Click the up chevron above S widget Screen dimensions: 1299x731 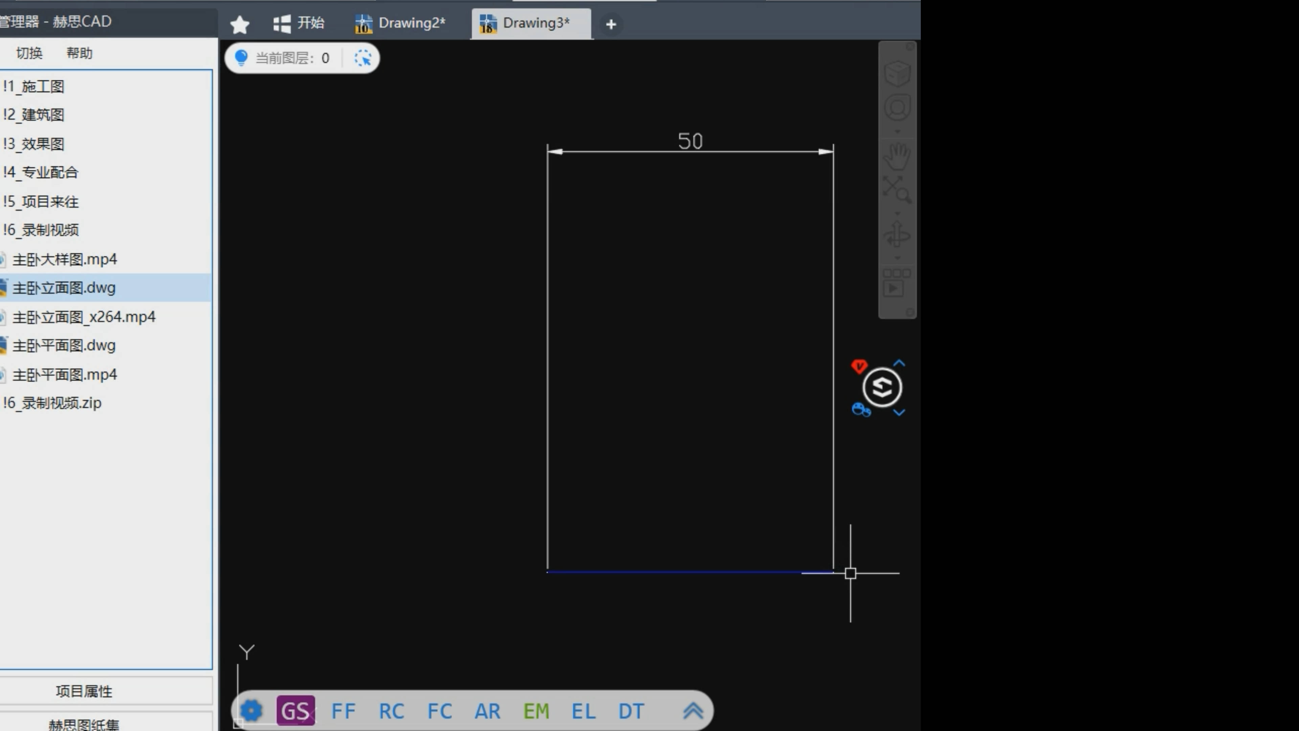899,363
